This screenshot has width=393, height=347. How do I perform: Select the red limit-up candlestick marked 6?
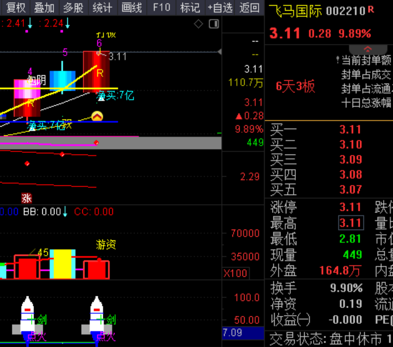(96, 72)
